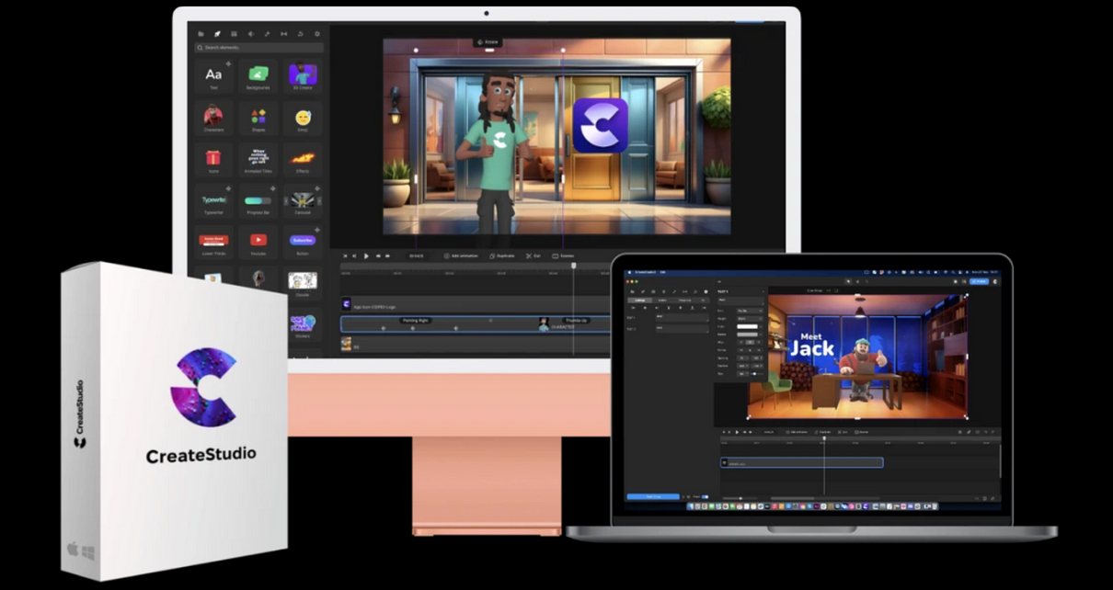Viewport: 1113px width, 590px height.
Task: Jump to timeline start on iMac
Action: coord(346,255)
